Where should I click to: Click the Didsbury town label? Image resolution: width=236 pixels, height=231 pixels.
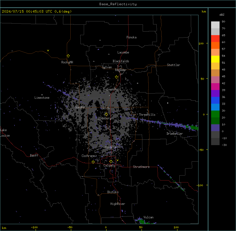tap(105, 118)
